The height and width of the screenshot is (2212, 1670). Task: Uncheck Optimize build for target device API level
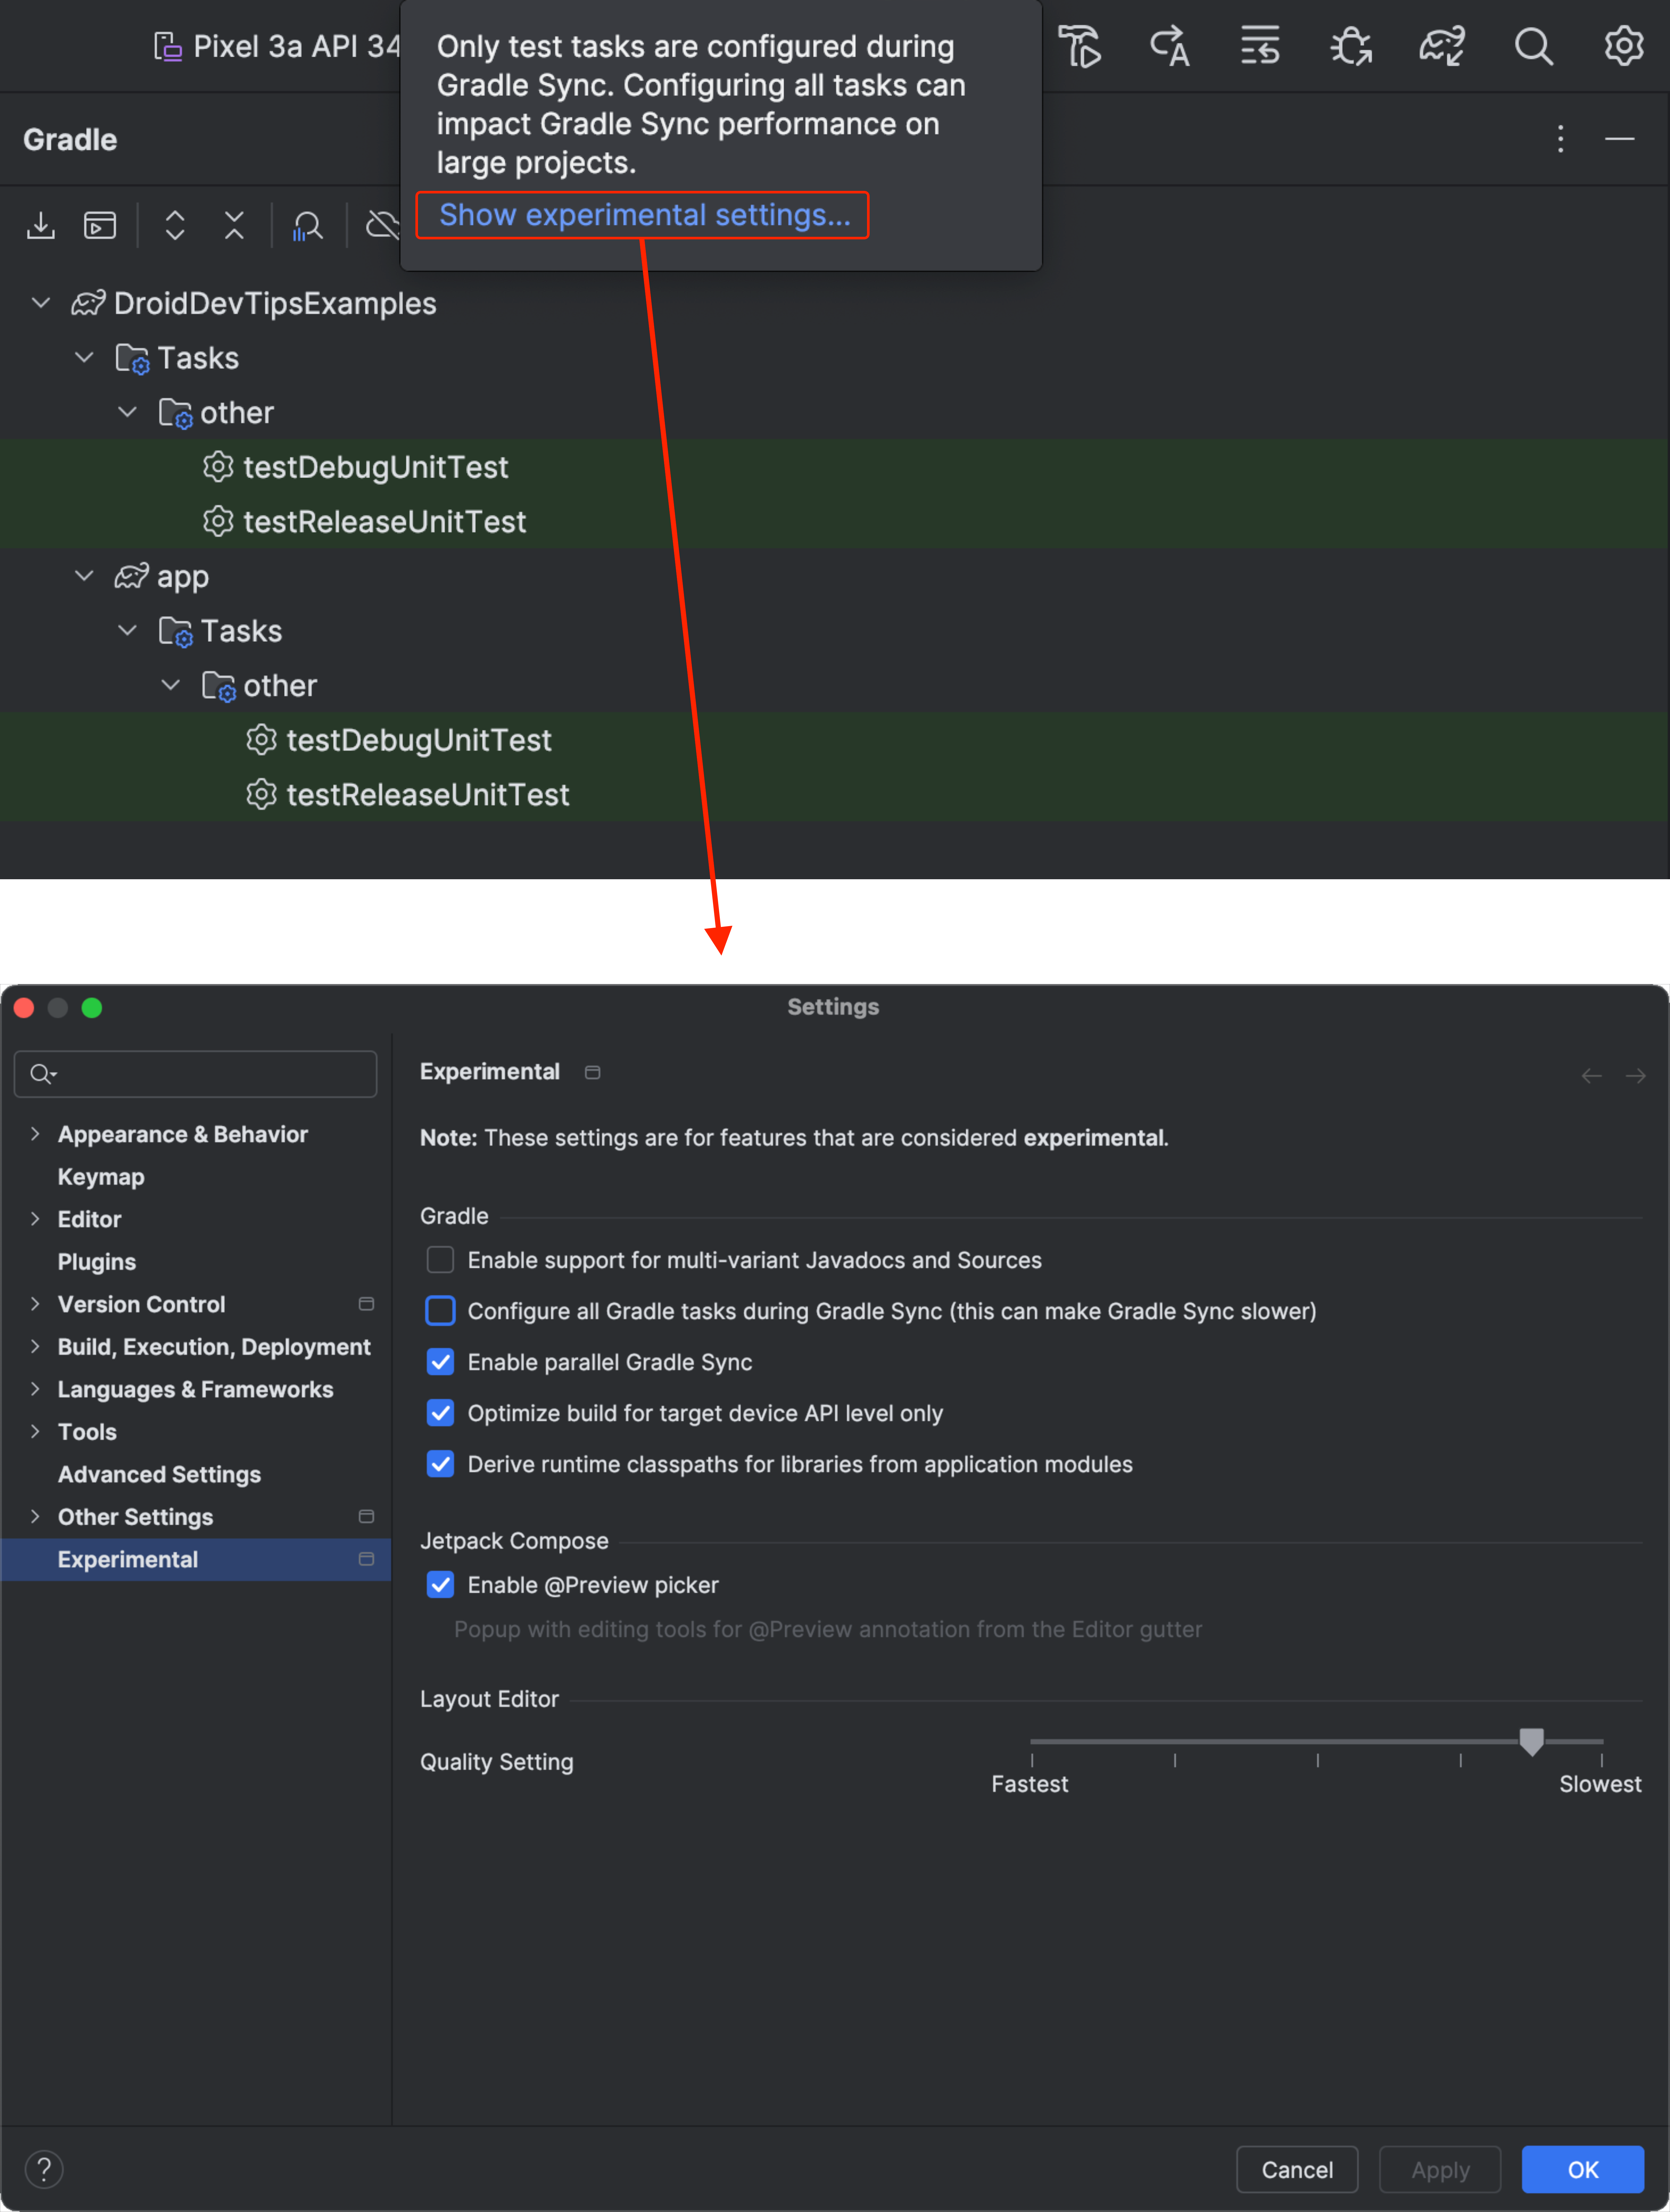tap(440, 1413)
